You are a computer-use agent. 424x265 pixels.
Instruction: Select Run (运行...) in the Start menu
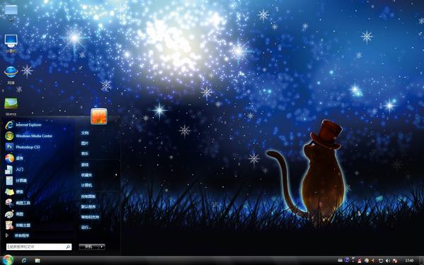(86, 228)
